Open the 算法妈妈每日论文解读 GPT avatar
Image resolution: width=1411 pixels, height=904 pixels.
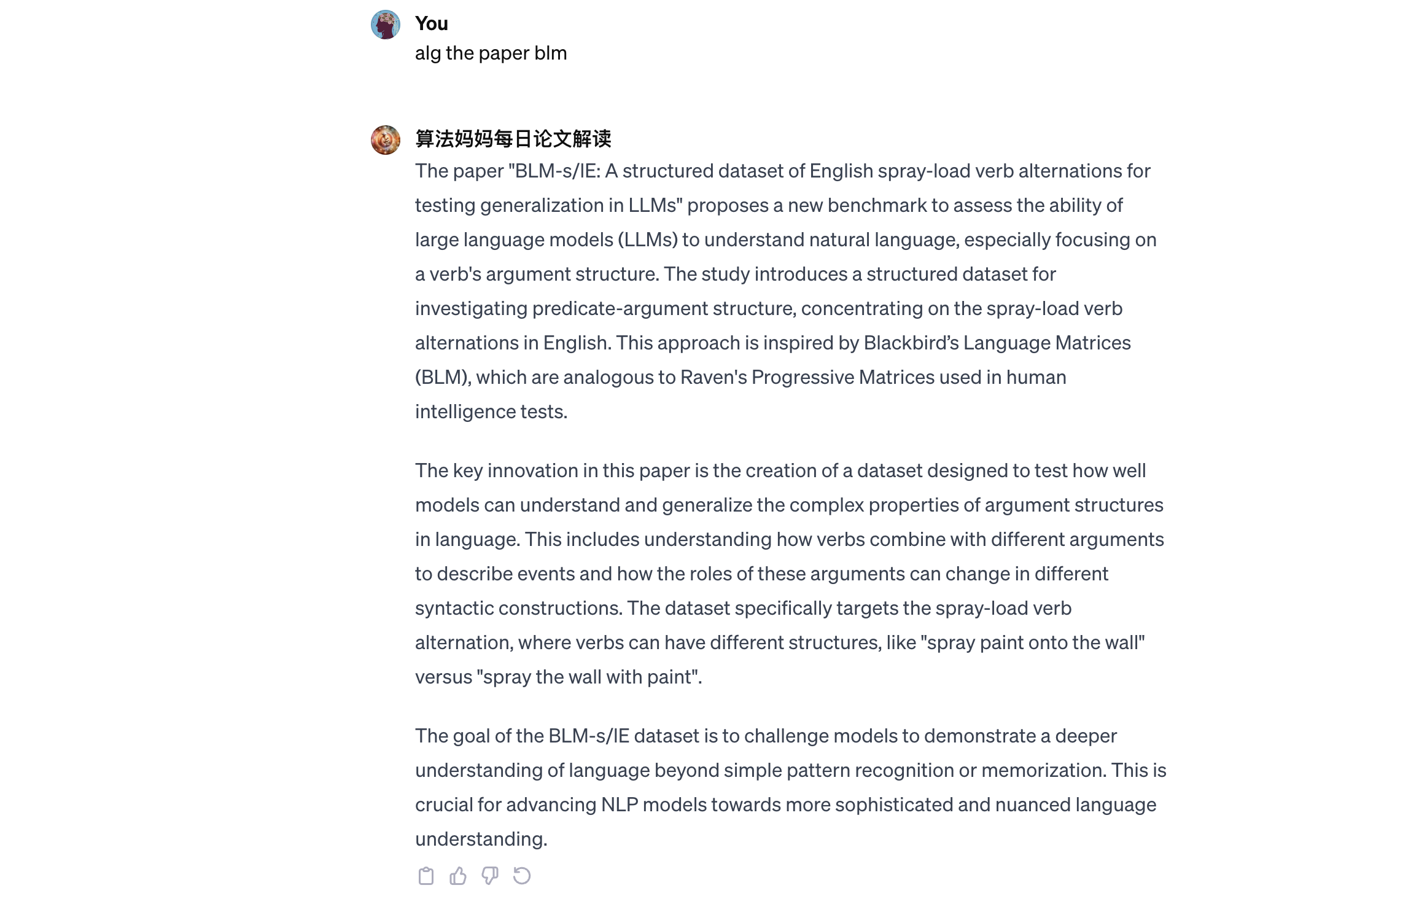tap(386, 140)
